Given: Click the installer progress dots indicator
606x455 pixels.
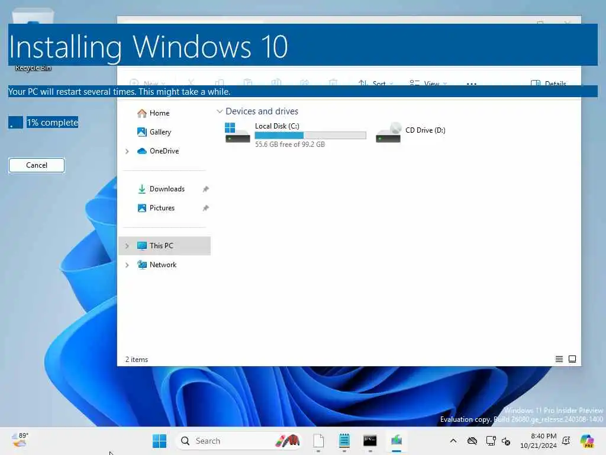Looking at the screenshot, I should click(x=16, y=122).
